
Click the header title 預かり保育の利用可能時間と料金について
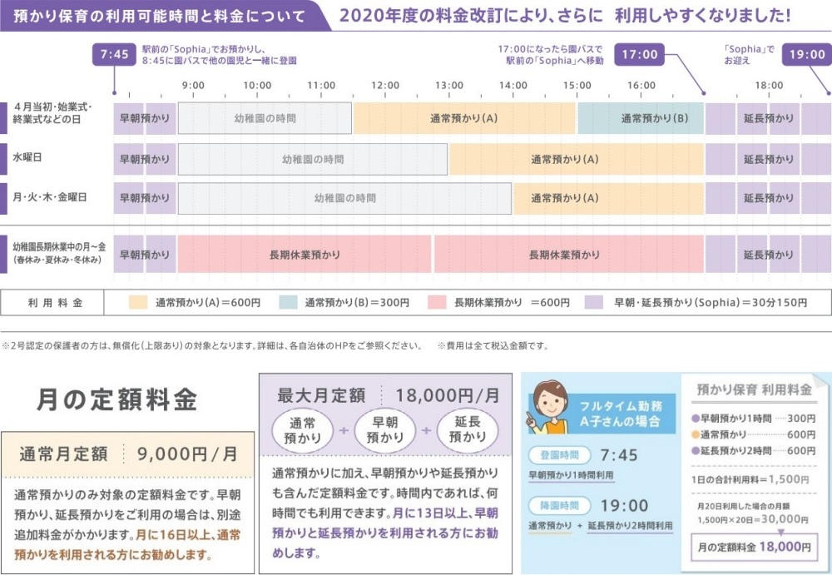coord(159,16)
